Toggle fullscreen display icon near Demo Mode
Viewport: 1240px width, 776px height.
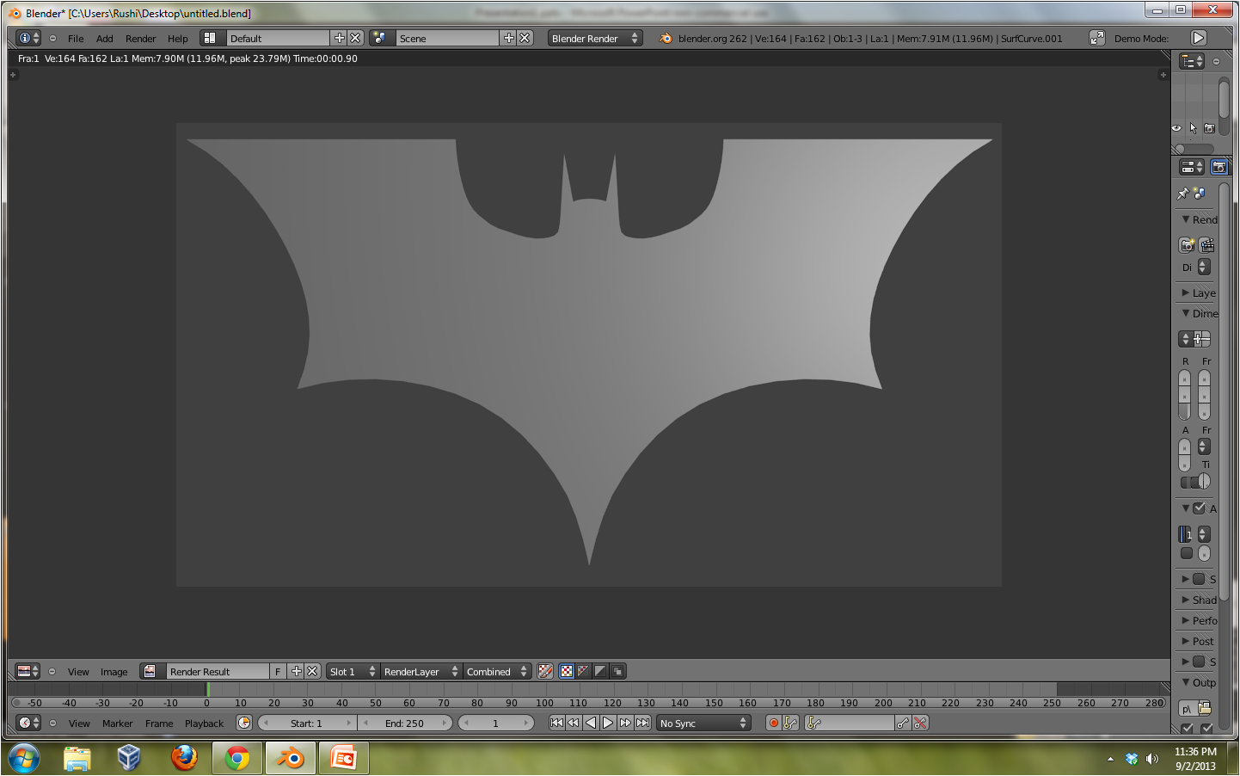point(1096,38)
